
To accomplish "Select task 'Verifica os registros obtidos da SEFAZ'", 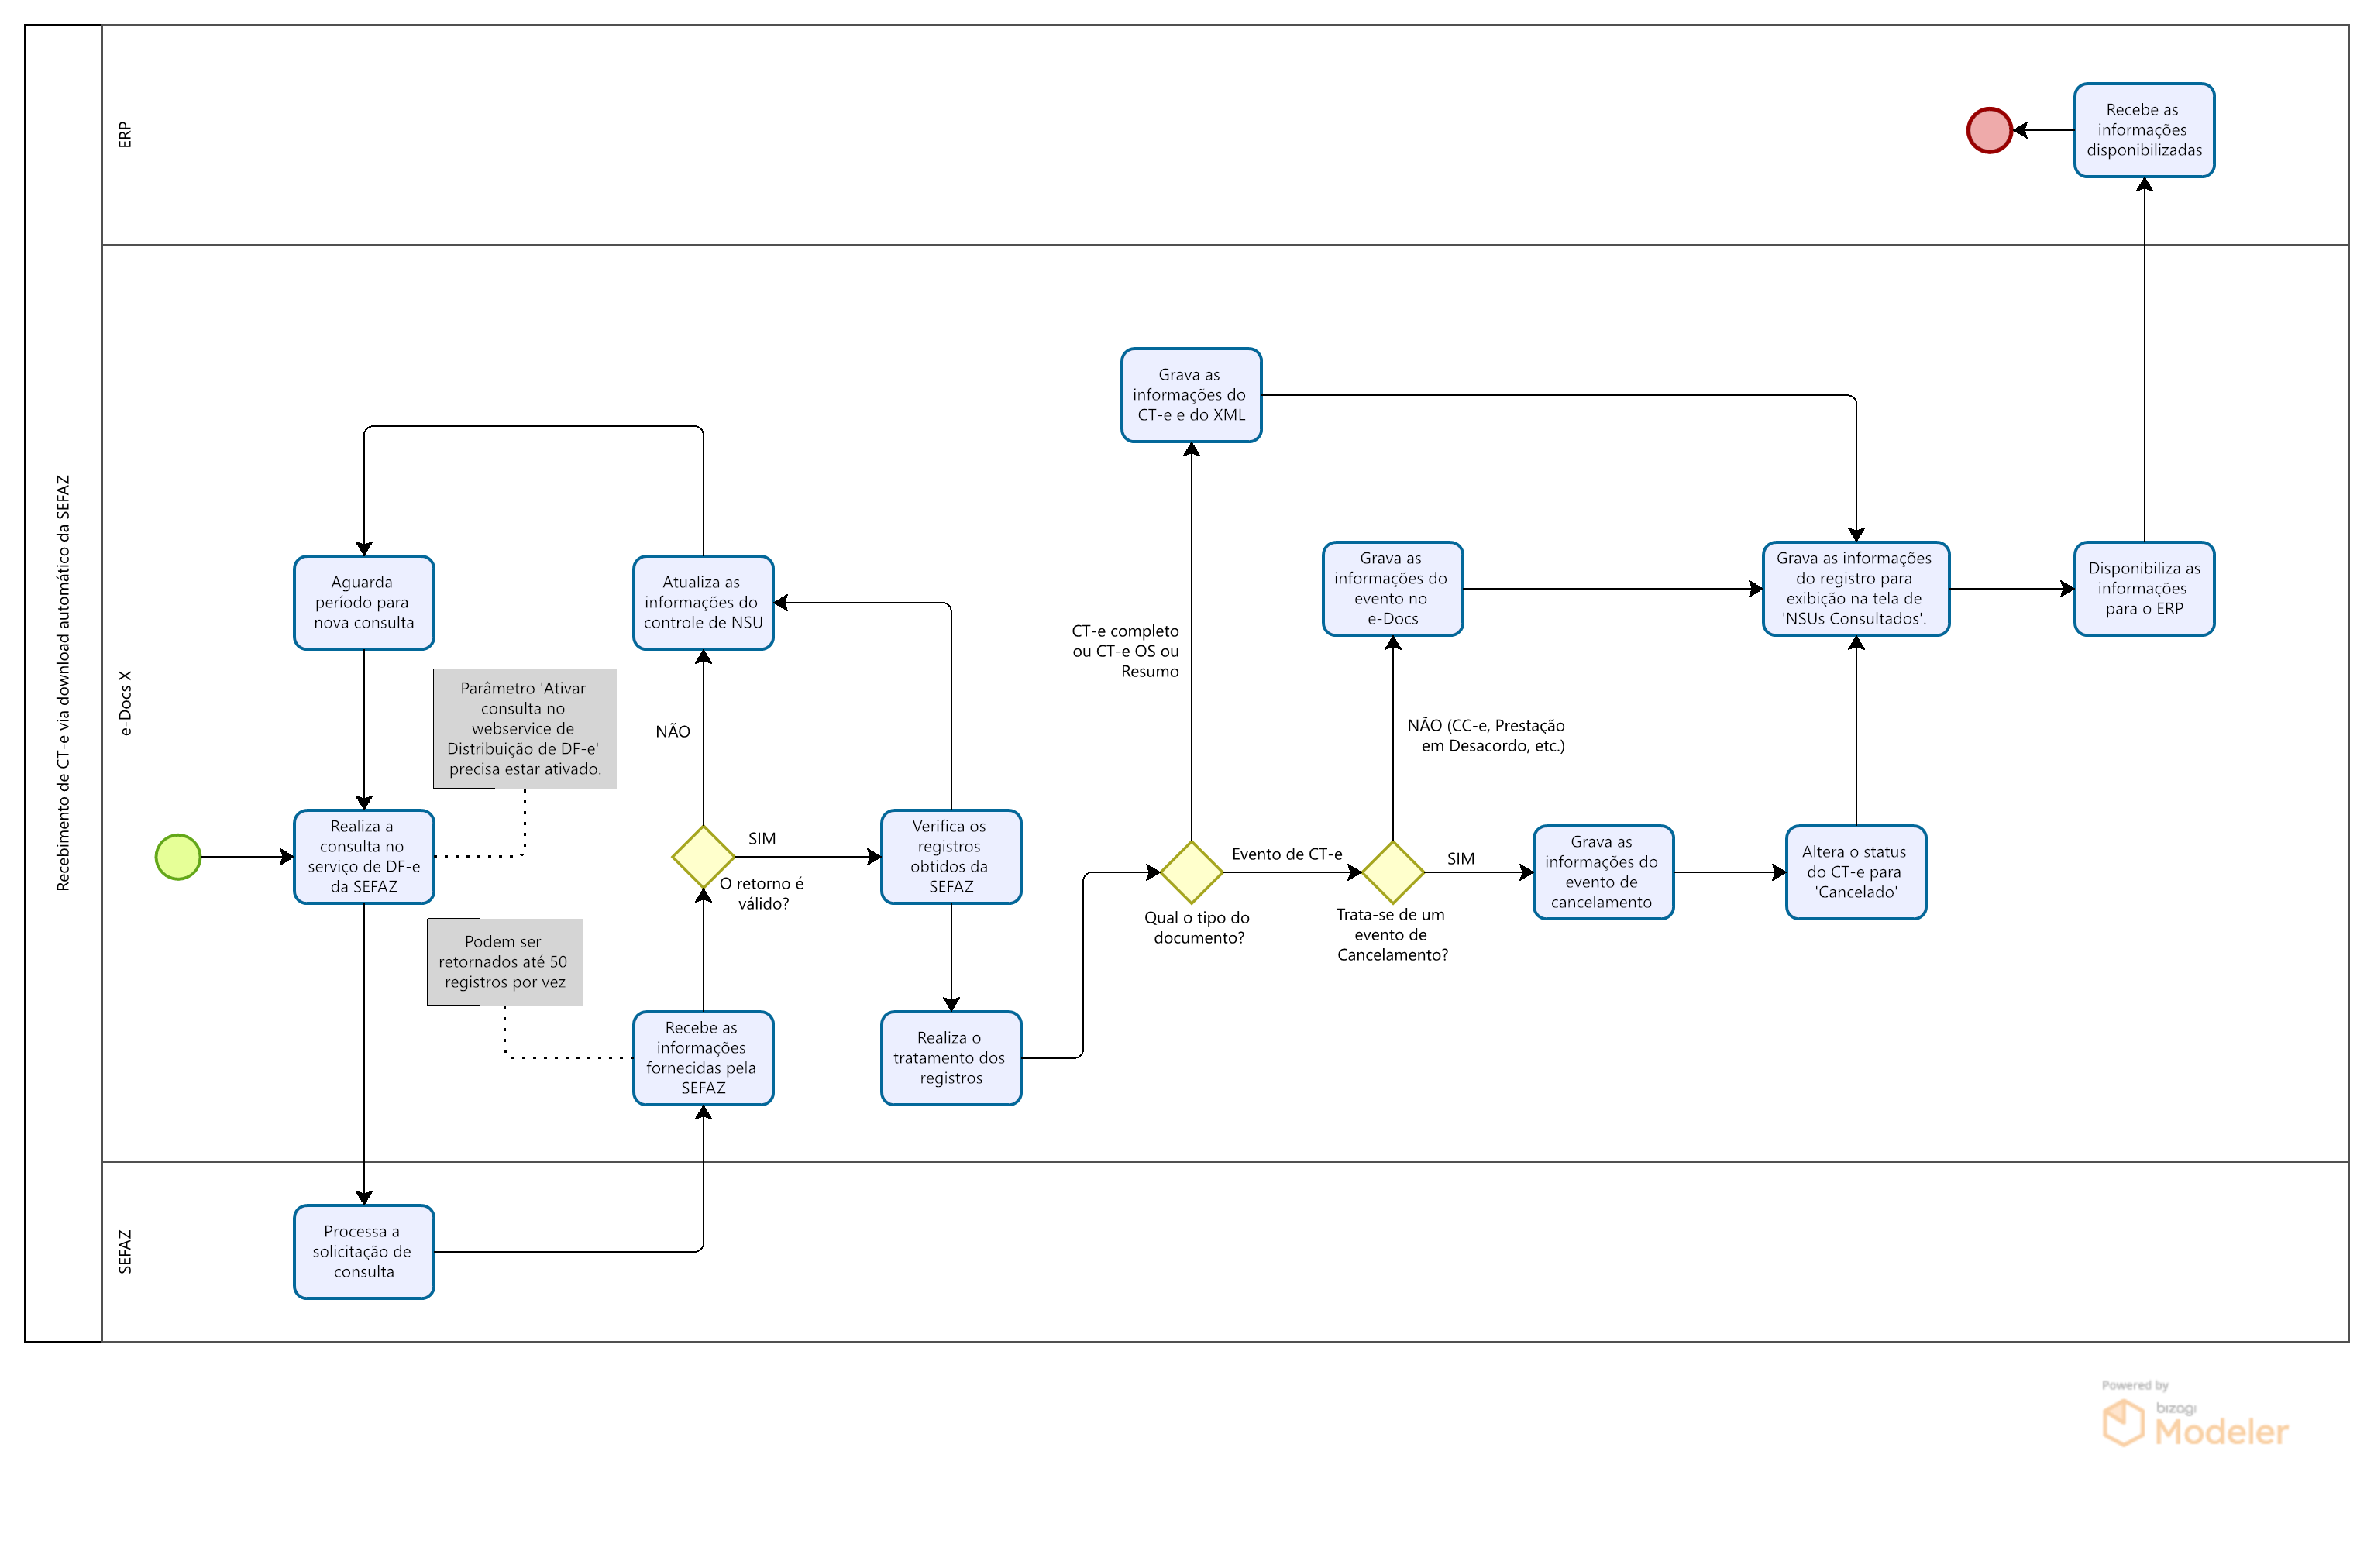I will point(951,857).
